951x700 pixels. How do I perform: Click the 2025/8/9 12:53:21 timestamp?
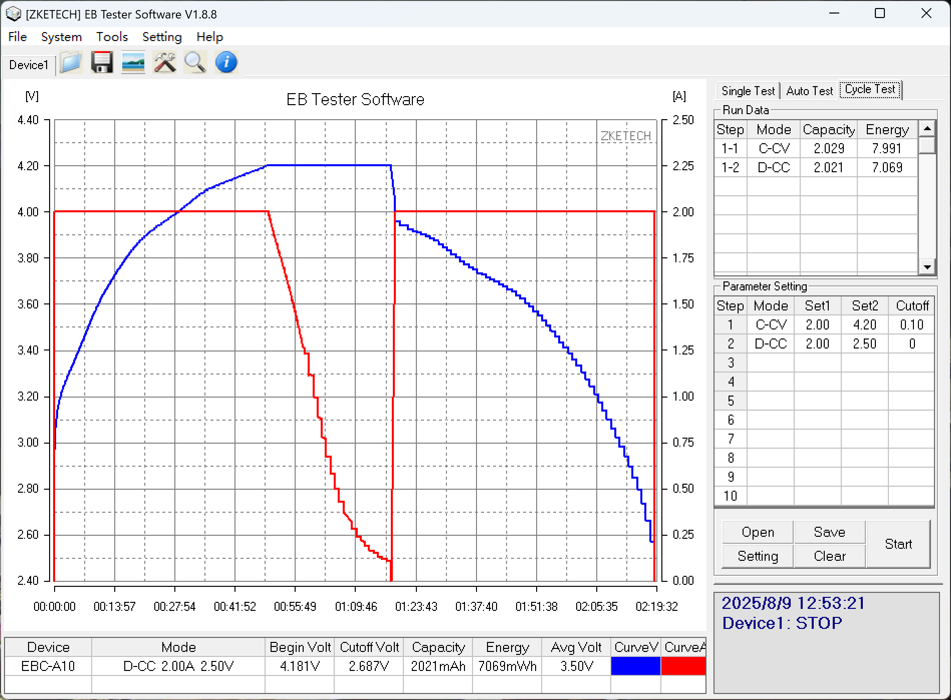(793, 603)
